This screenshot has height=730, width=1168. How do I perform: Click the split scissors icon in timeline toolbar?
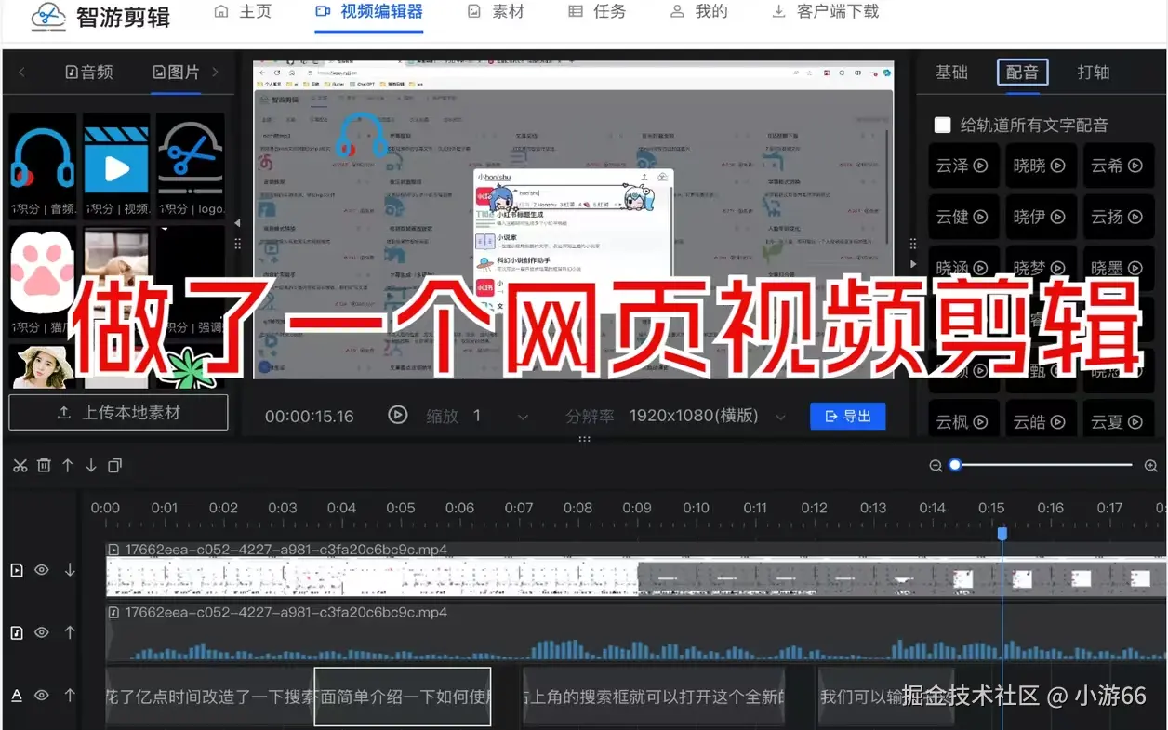click(20, 465)
